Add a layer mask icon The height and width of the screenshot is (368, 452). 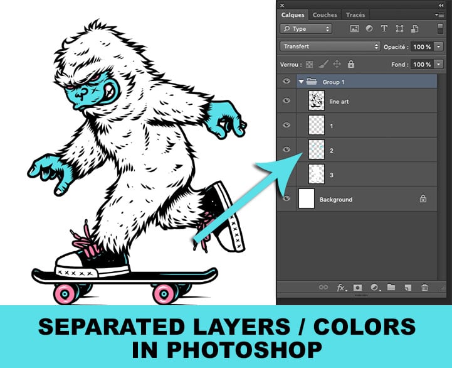tap(357, 288)
